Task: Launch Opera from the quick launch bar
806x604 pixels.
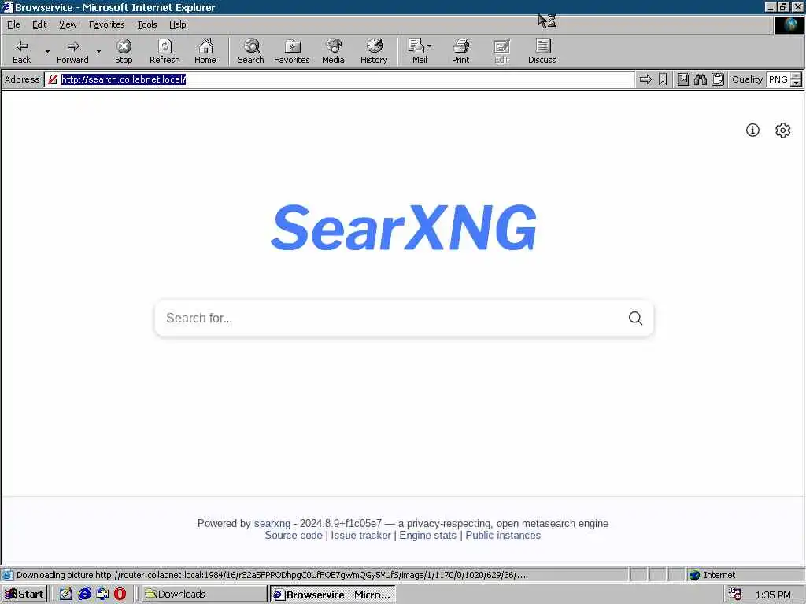Action: point(120,595)
